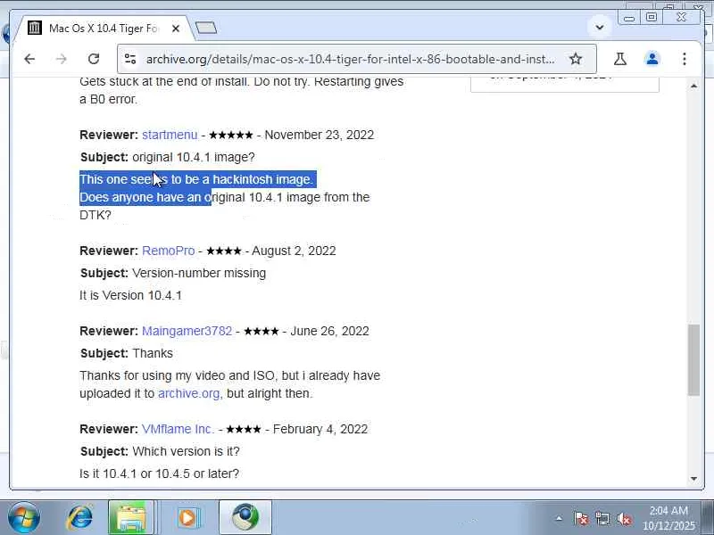This screenshot has height=535, width=714.
Task: Click the scrollbar down arrow
Action: tap(693, 479)
